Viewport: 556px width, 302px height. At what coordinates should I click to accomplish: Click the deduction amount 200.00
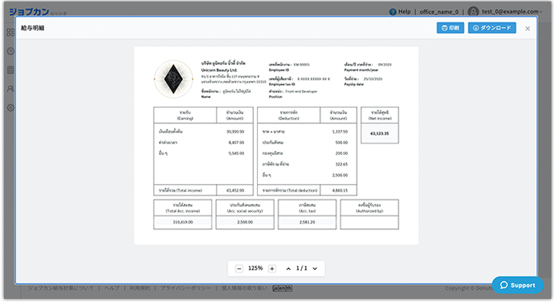pos(341,153)
